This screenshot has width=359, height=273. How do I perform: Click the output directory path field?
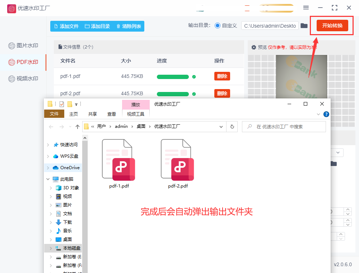point(270,26)
